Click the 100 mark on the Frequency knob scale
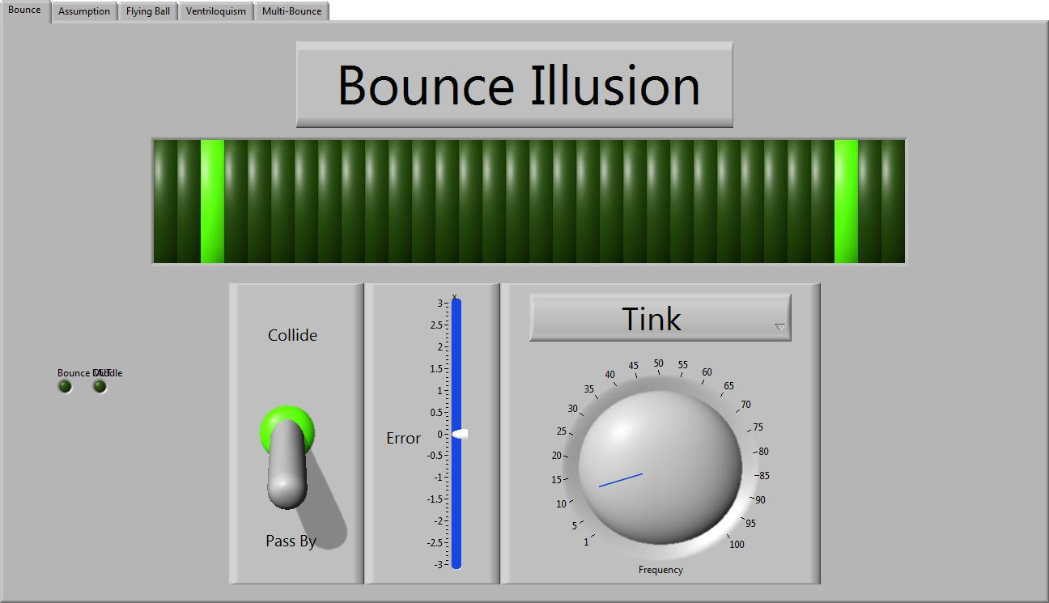Image resolution: width=1049 pixels, height=603 pixels. click(736, 544)
